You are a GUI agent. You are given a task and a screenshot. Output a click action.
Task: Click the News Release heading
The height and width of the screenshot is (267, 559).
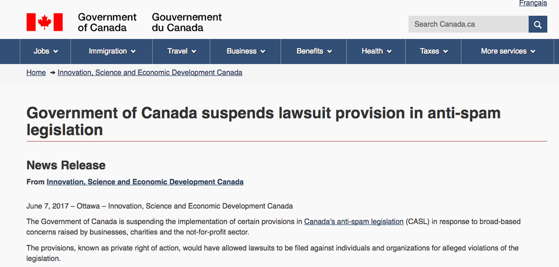point(66,165)
